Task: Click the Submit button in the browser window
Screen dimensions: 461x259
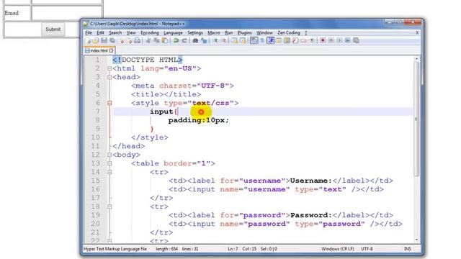Action: 53,29
